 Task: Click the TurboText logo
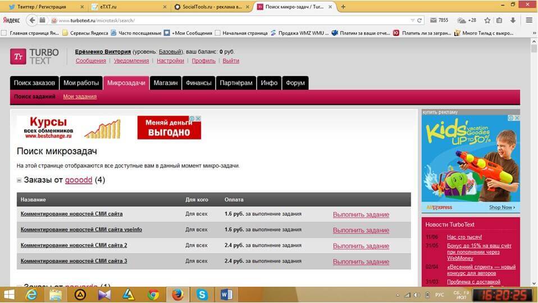coord(34,57)
